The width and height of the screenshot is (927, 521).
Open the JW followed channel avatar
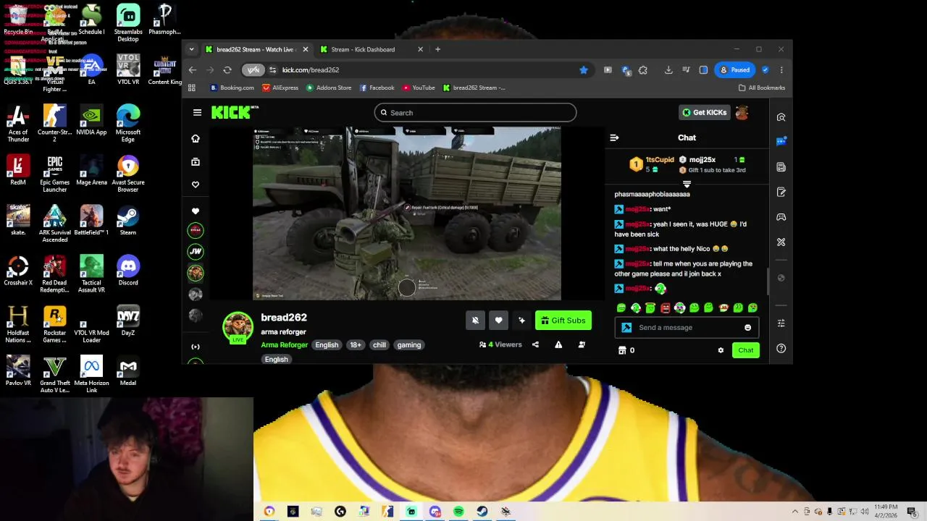pyautogui.click(x=196, y=251)
